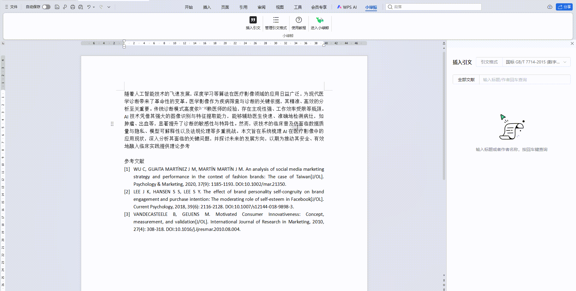Close the 插入引文 side panel
This screenshot has height=291, width=576.
572,44
